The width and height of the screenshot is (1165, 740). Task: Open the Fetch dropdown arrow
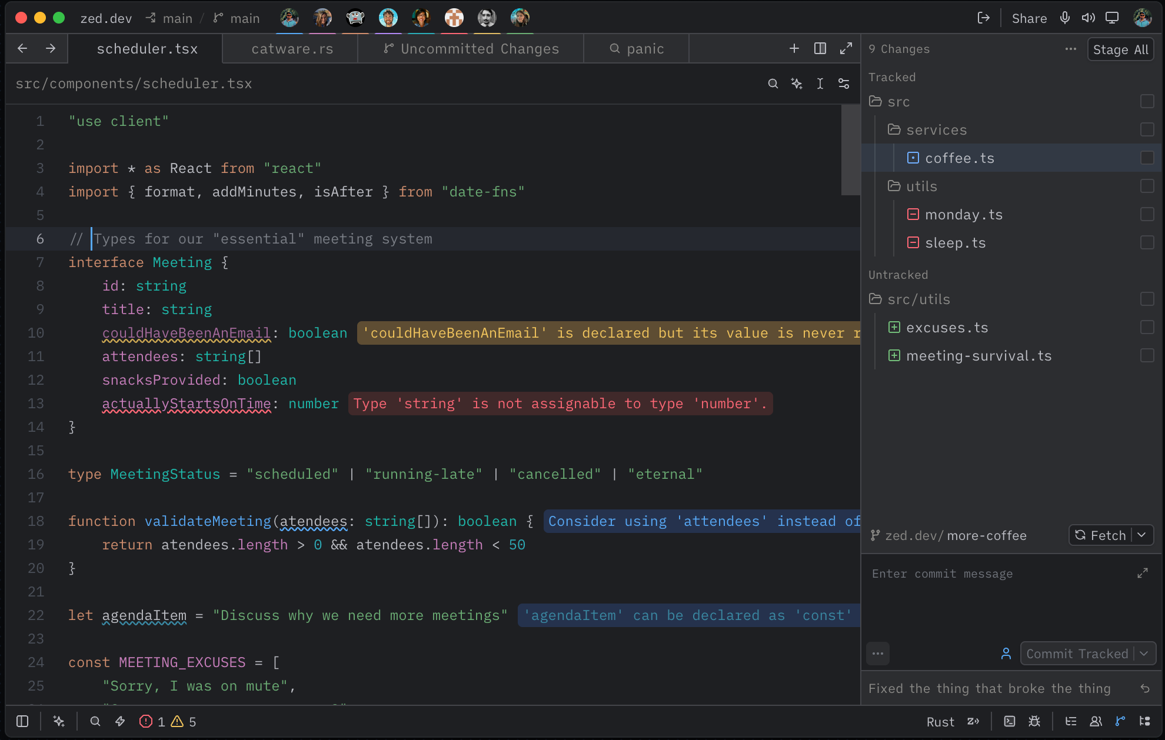coord(1142,535)
